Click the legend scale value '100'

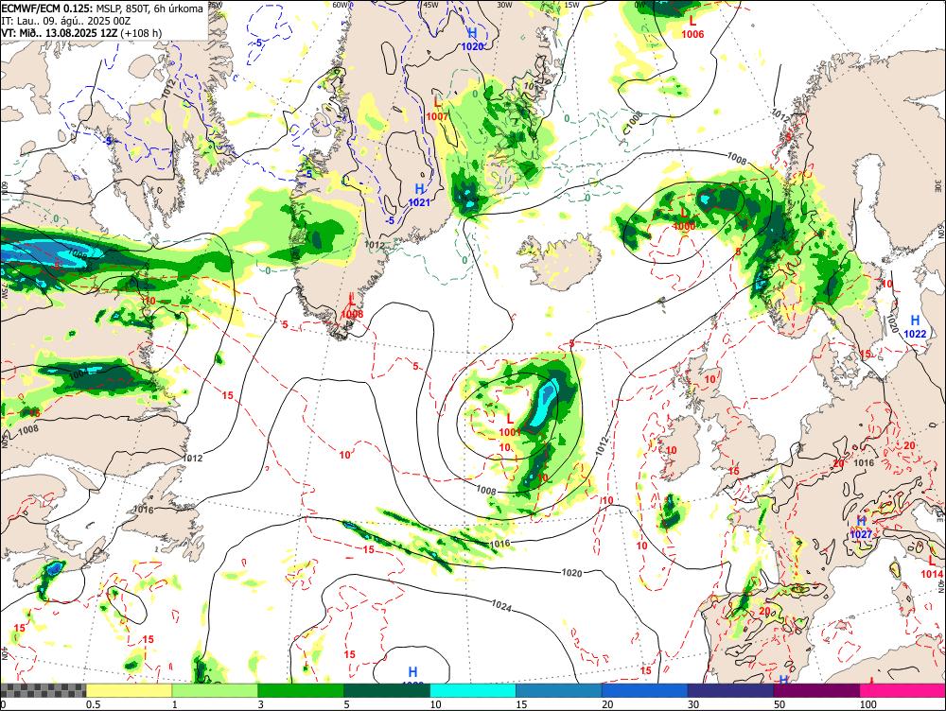867,704
